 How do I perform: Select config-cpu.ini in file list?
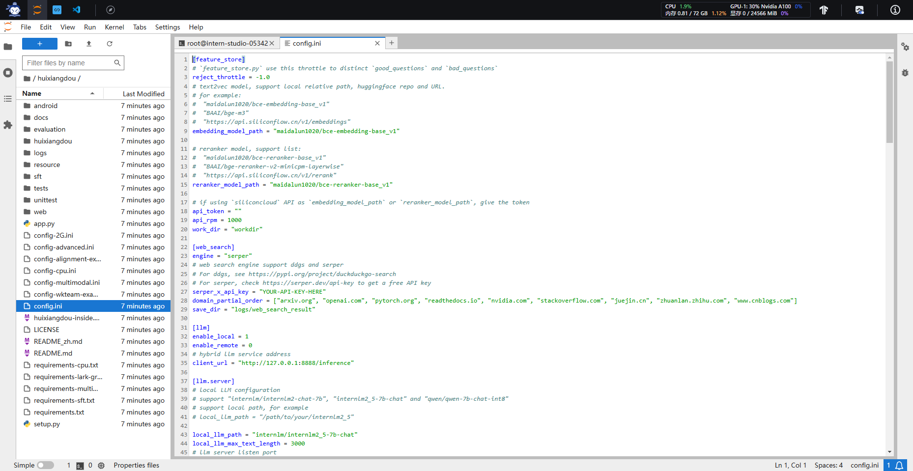pos(93,271)
